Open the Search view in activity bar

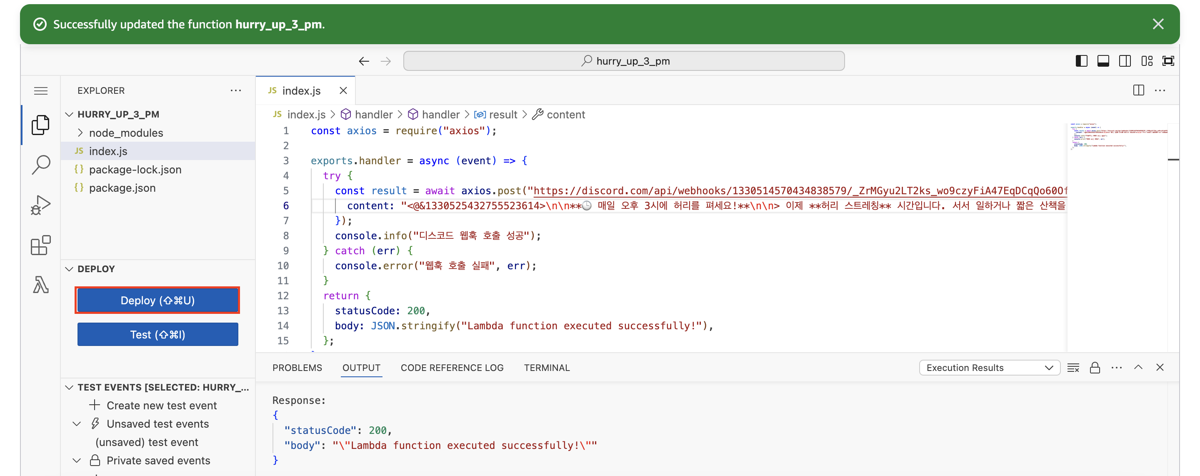(x=41, y=164)
